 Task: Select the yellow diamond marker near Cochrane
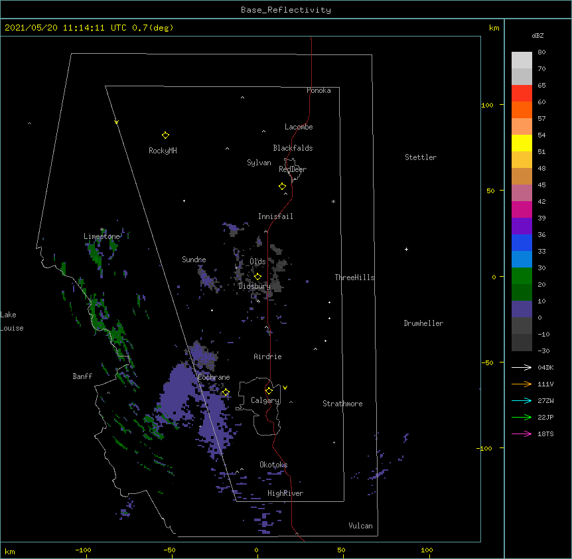click(226, 392)
